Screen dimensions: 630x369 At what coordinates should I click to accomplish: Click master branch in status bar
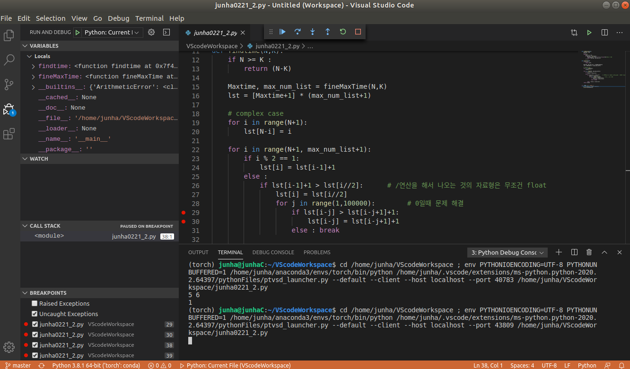[x=18, y=365]
